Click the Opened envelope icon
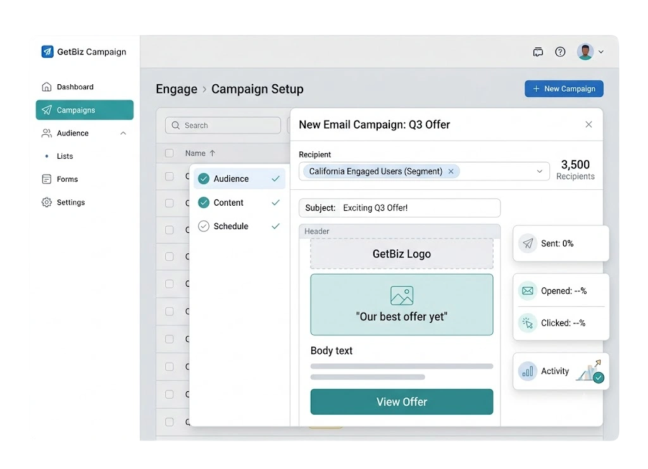This screenshot has height=469, width=648. click(528, 291)
